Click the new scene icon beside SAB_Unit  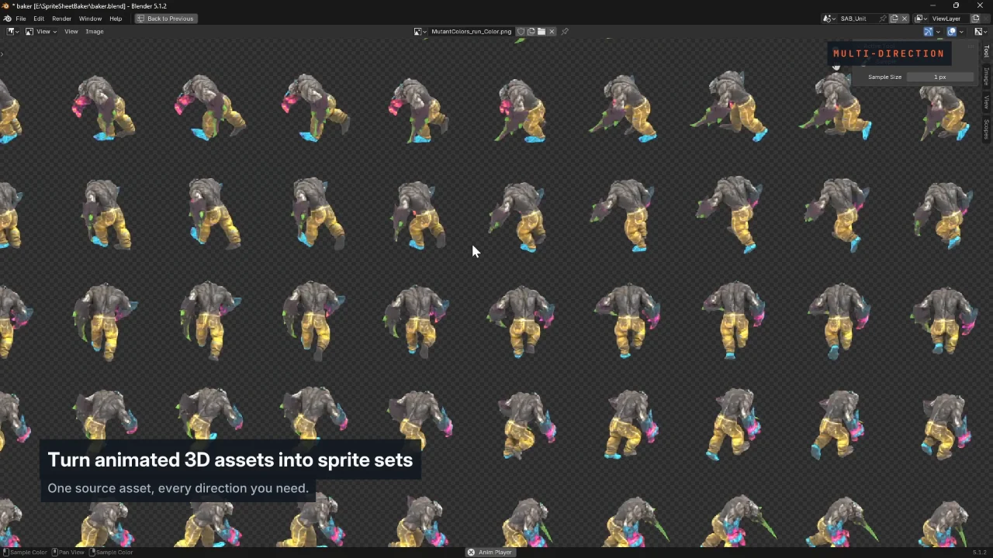894,19
